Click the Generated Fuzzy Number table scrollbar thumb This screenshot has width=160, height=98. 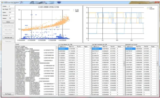pyautogui.click(x=157, y=63)
